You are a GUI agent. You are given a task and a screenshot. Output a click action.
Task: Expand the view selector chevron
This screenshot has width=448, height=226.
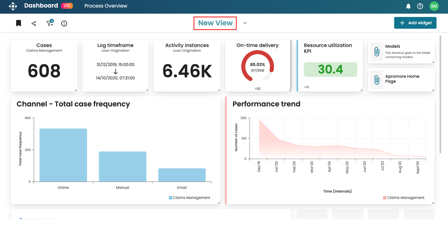[245, 23]
